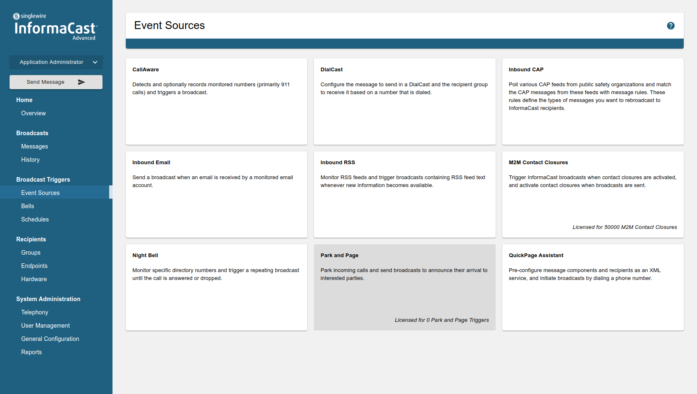Navigate to Schedules
The height and width of the screenshot is (394, 697).
(x=35, y=219)
